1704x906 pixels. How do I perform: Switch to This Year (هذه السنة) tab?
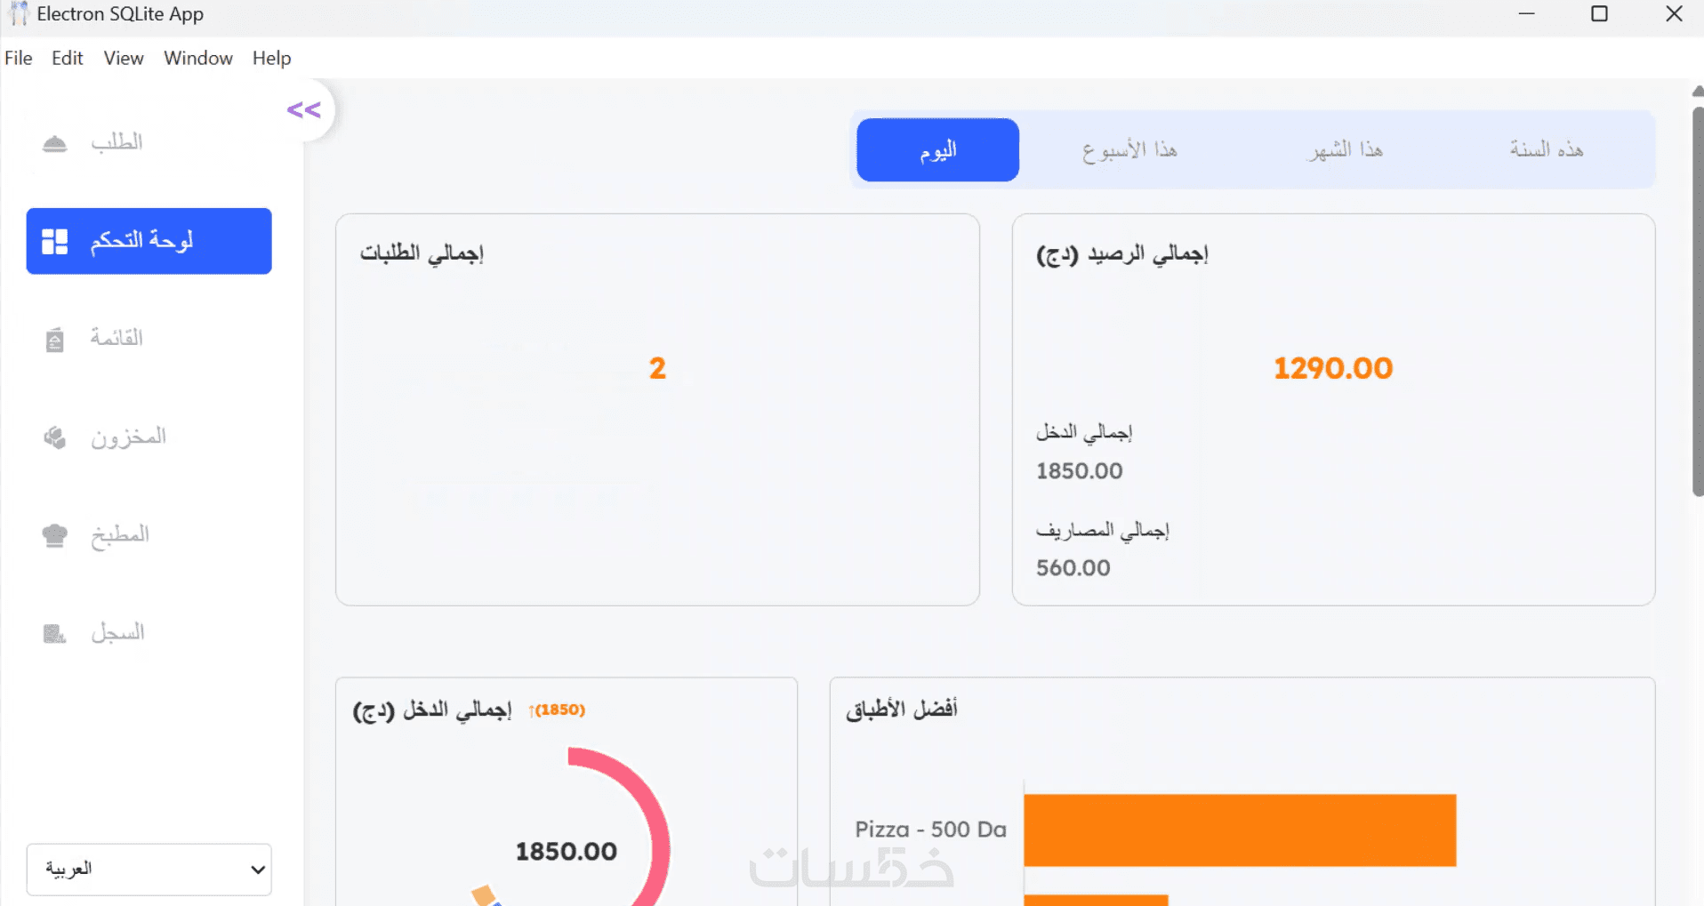(1546, 150)
